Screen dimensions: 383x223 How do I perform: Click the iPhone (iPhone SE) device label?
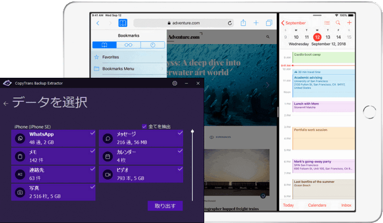pyautogui.click(x=32, y=127)
